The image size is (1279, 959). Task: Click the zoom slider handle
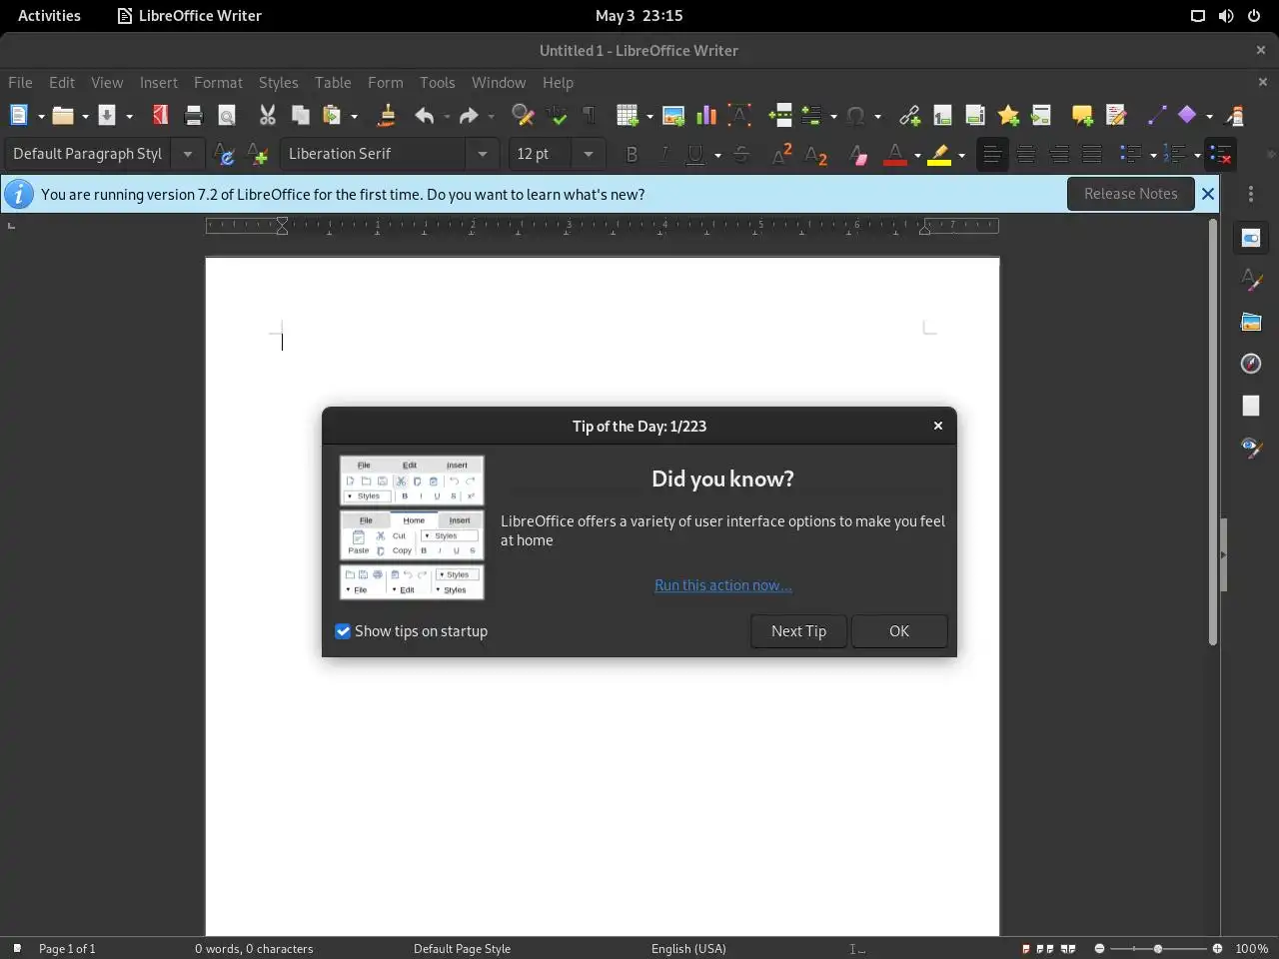(1158, 948)
